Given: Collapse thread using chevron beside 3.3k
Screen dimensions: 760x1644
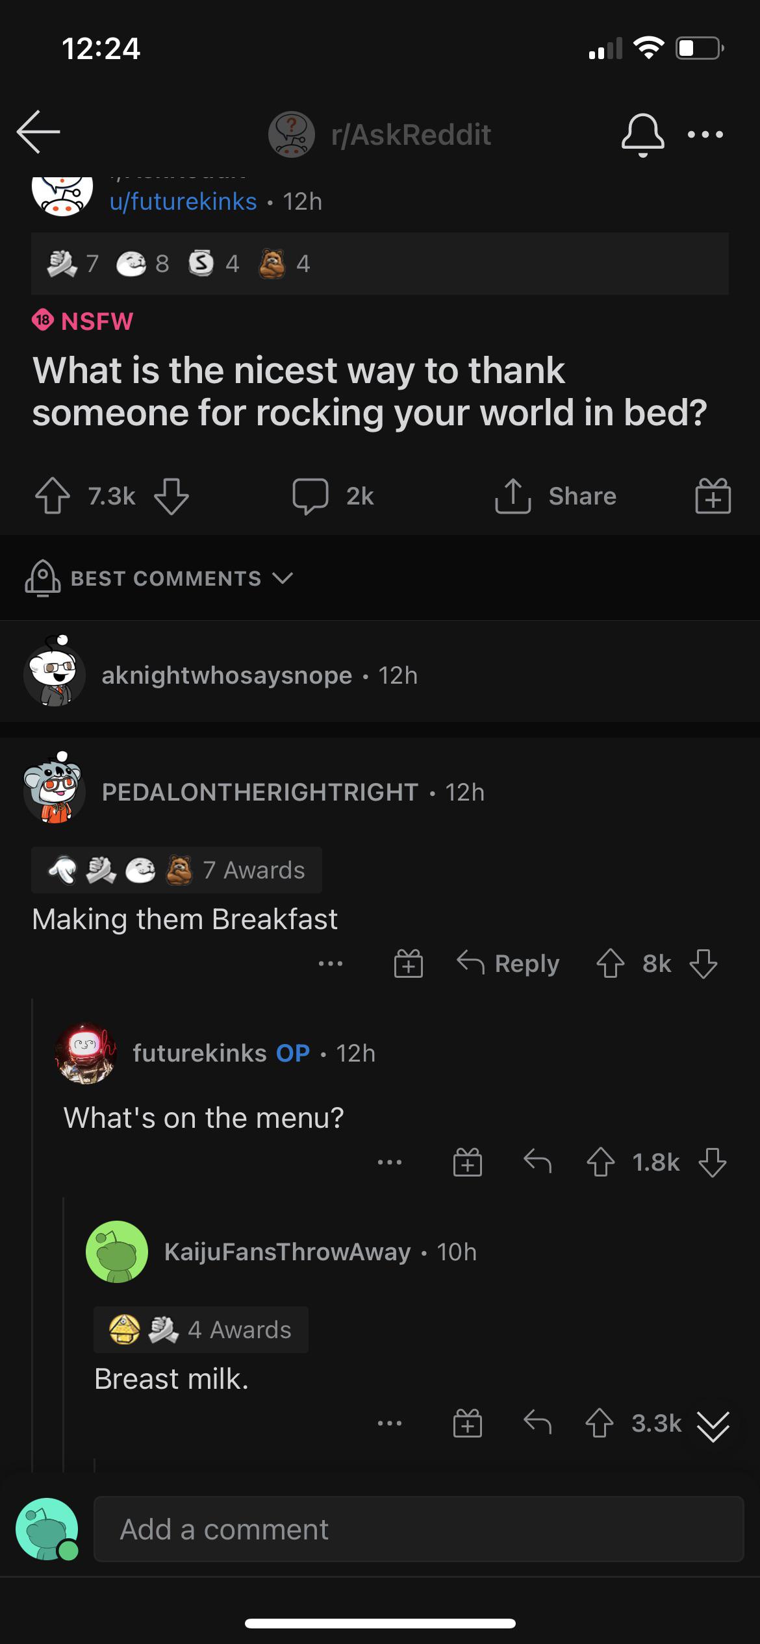Looking at the screenshot, I should click(x=713, y=1425).
